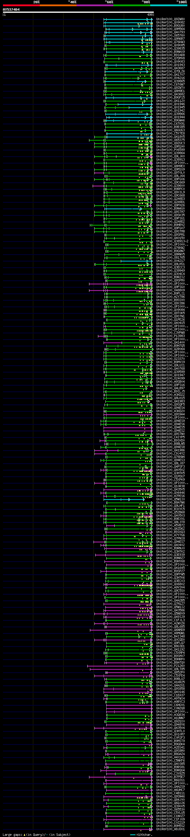Screen dimensions: 190x837
Task: Select the AV537404 query name
Action: pyautogui.click(x=11, y=10)
